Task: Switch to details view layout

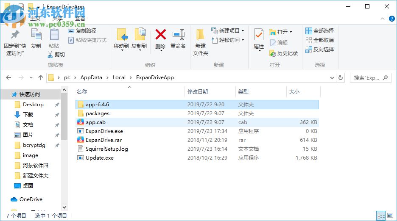Action: click(x=381, y=215)
